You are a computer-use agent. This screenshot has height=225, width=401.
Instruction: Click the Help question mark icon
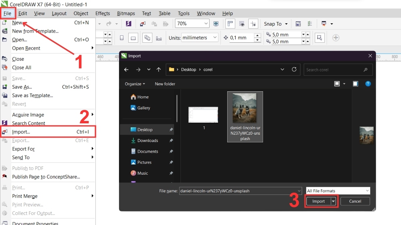click(x=368, y=84)
